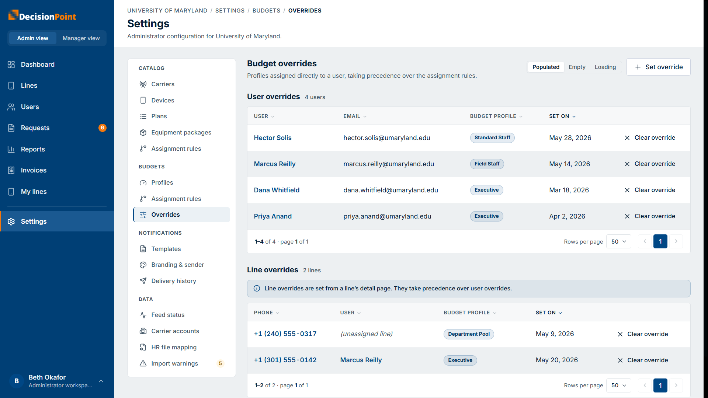This screenshot has width=708, height=398.
Task: Clear override for Hector Solis
Action: click(650, 138)
